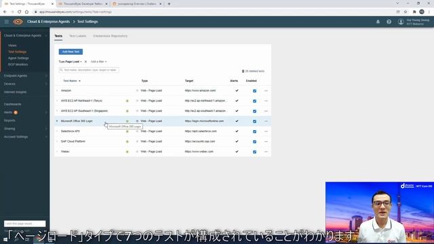Open the row menu for Amazon test

point(266,91)
